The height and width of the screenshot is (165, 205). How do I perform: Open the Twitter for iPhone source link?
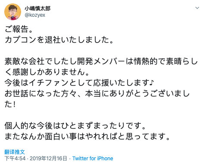coord(93,159)
